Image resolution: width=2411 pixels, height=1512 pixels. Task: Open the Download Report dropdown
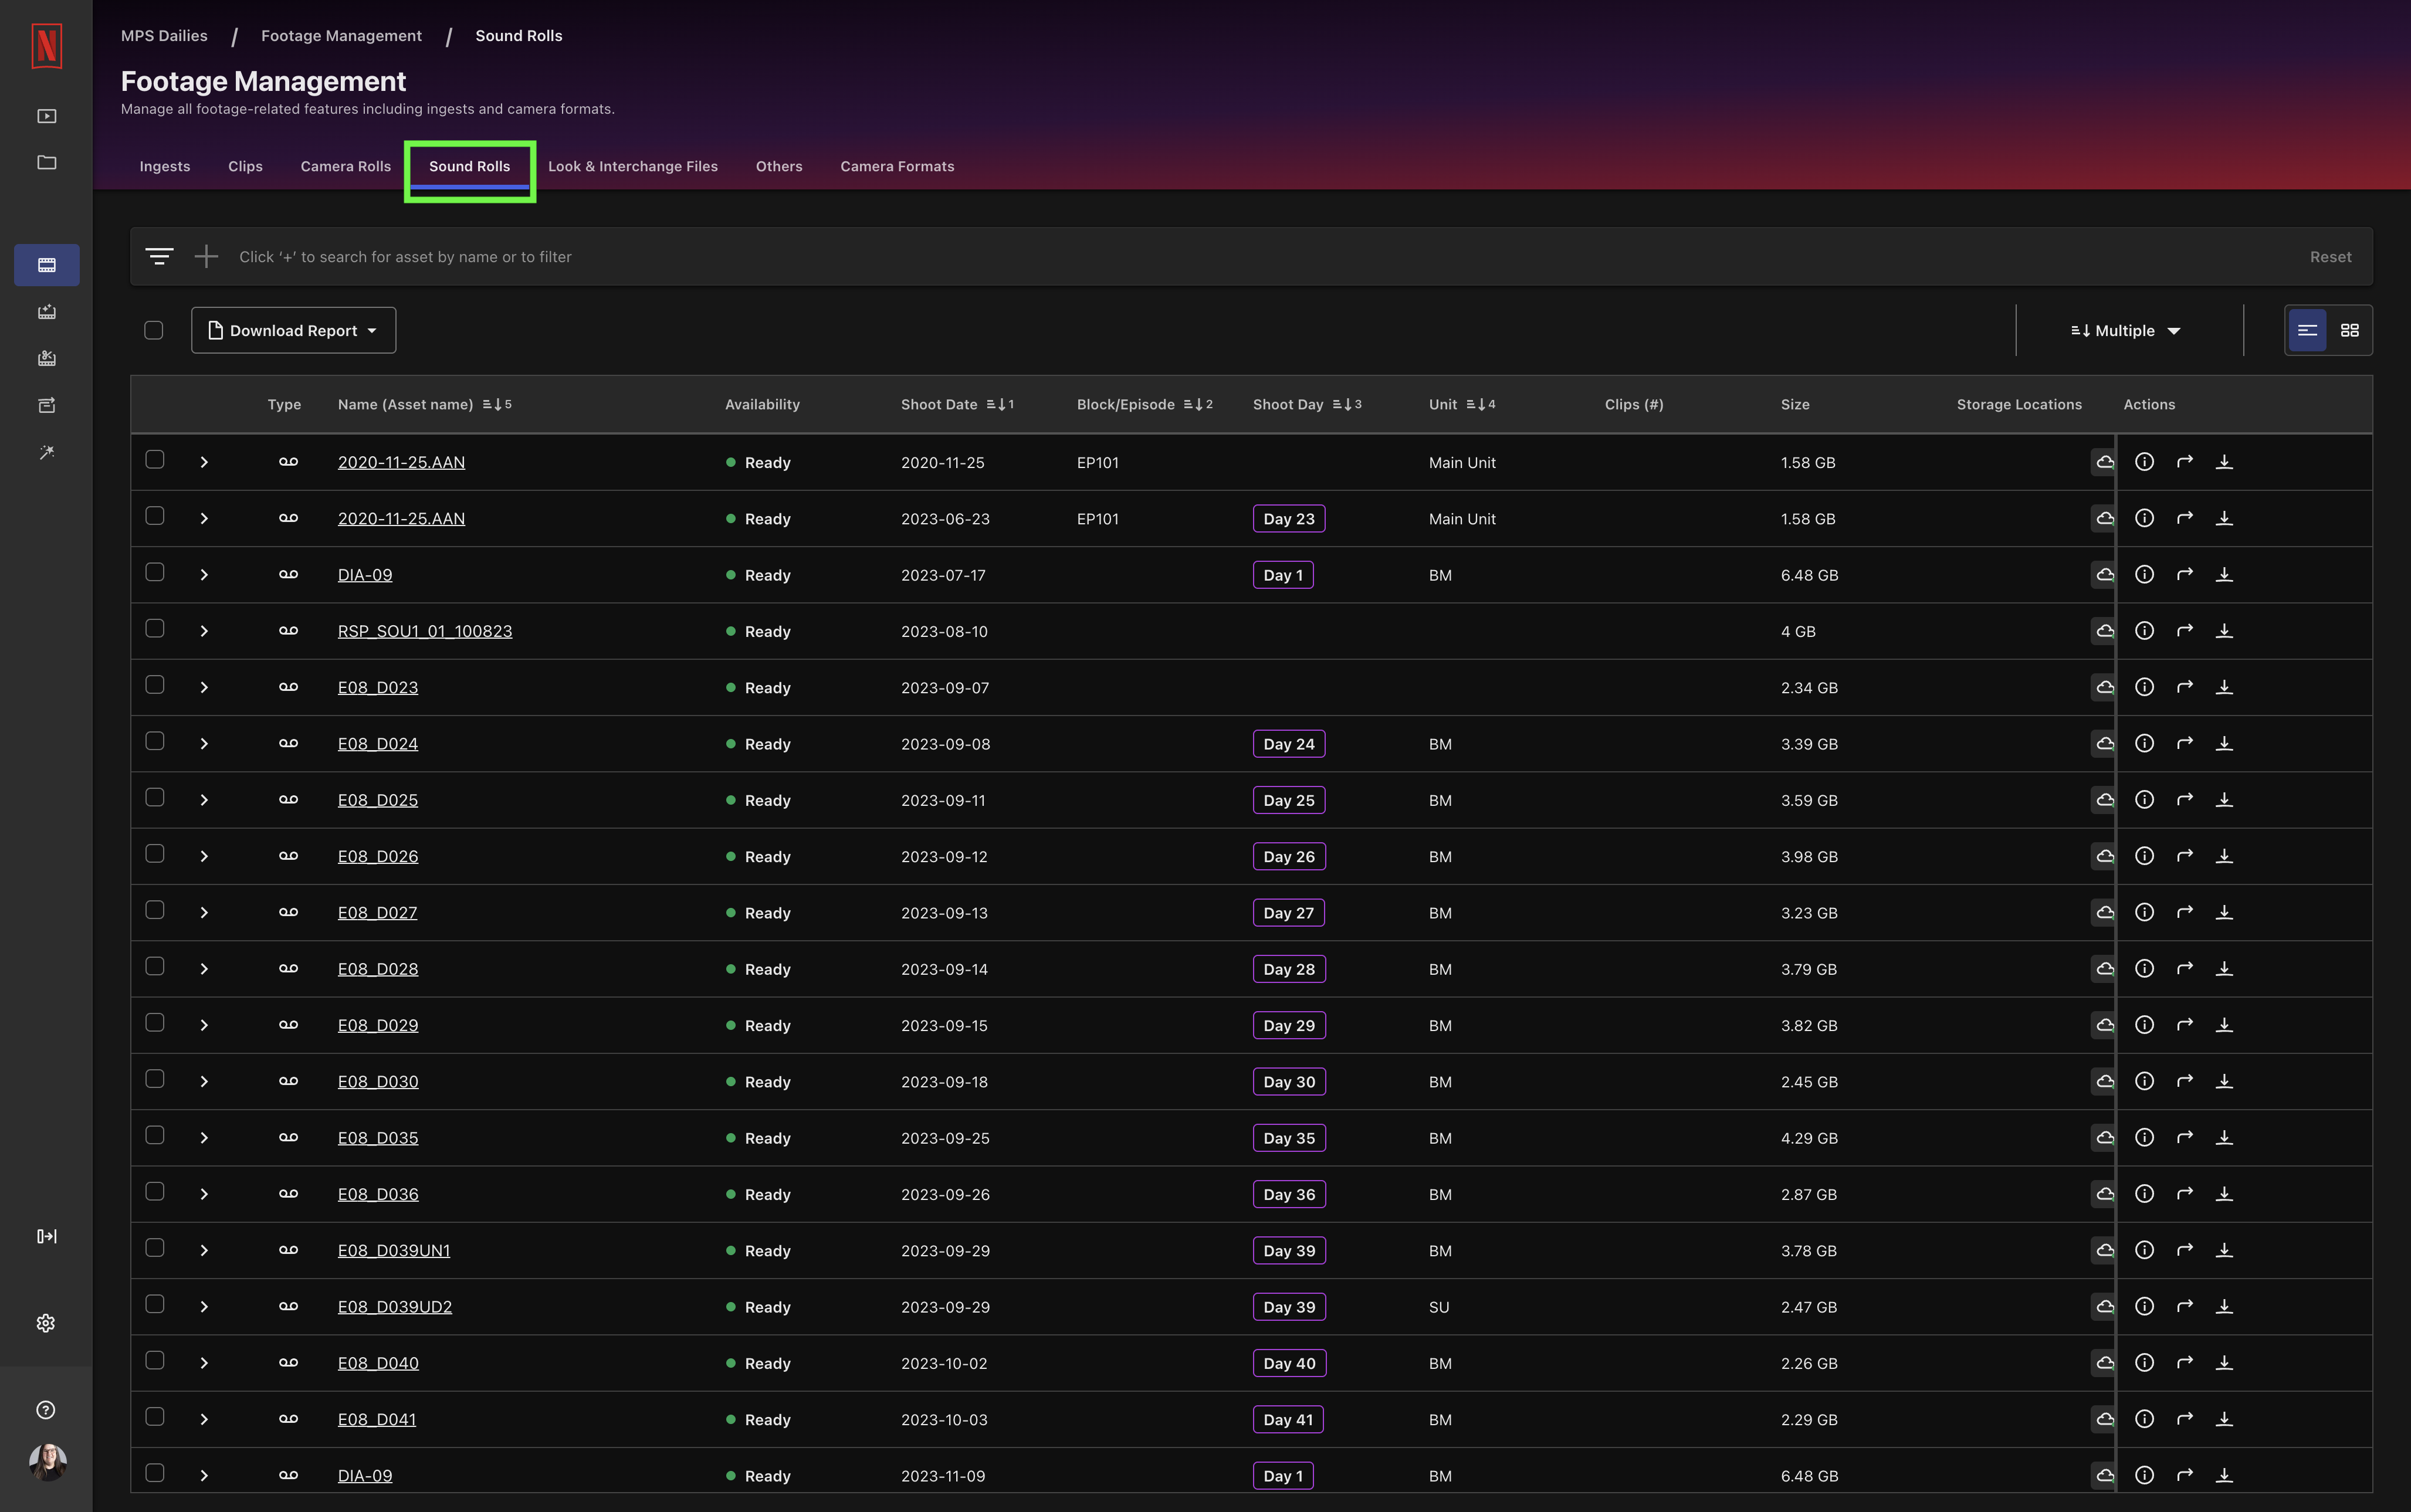(293, 330)
